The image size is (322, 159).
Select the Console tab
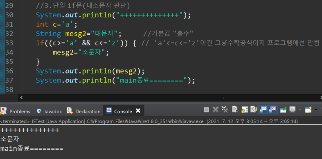coord(123,112)
